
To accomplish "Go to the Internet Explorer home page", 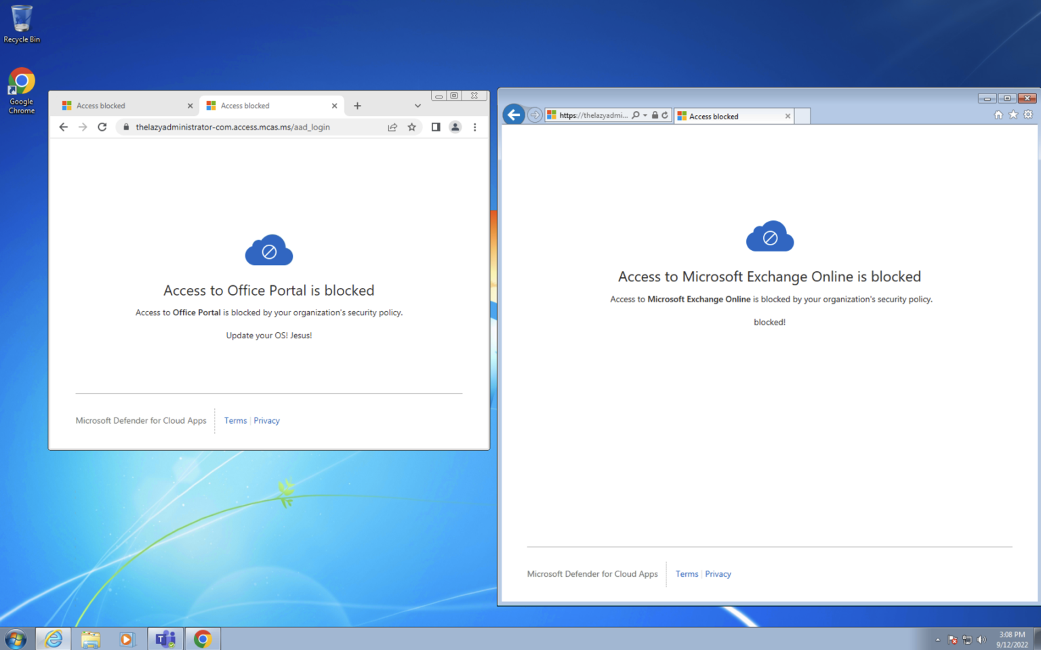I will [998, 115].
